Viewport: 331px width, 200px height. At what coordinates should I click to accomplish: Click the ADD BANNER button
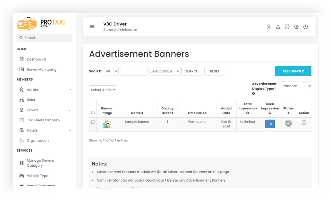[293, 71]
